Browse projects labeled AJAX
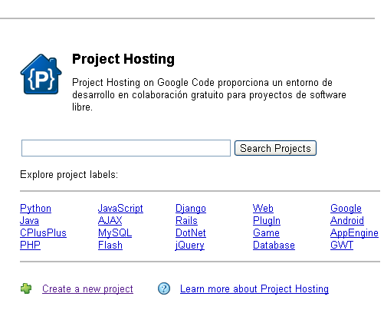The image size is (384, 313). [110, 220]
